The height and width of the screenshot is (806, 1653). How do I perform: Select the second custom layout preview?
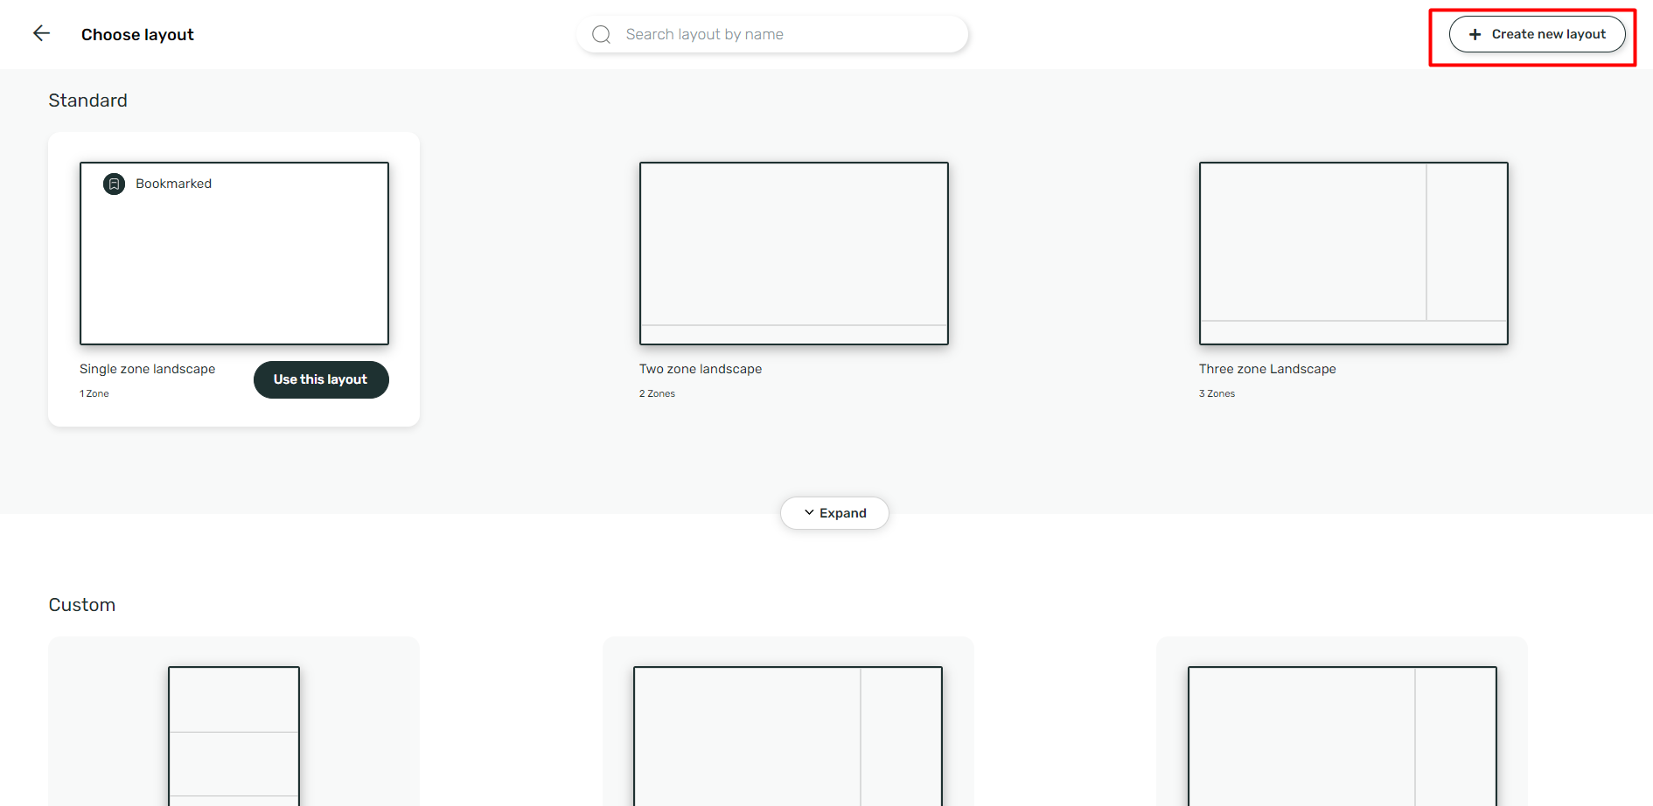(787, 734)
